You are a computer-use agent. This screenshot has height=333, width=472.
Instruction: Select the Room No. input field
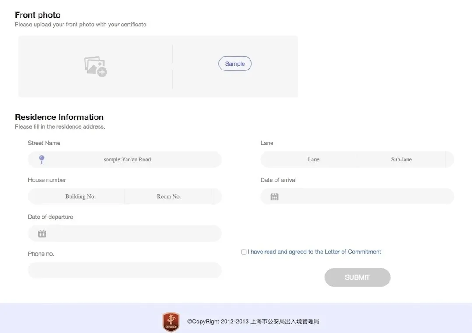click(169, 196)
